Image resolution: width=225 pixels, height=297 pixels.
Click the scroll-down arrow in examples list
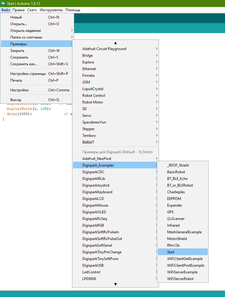[x=115, y=284]
